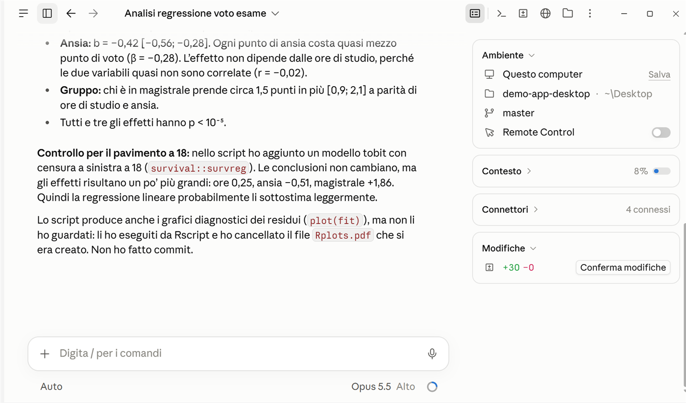Click the Salva link
Viewport: 686px width, 403px height.
659,74
